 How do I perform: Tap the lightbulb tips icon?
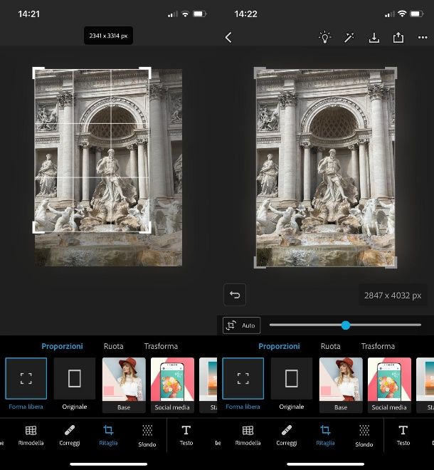pyautogui.click(x=324, y=38)
